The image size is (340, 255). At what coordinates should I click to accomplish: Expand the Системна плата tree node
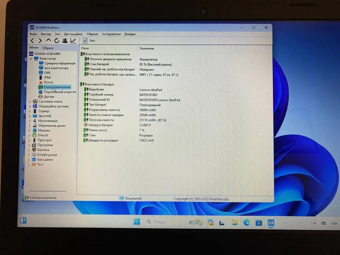(30, 102)
